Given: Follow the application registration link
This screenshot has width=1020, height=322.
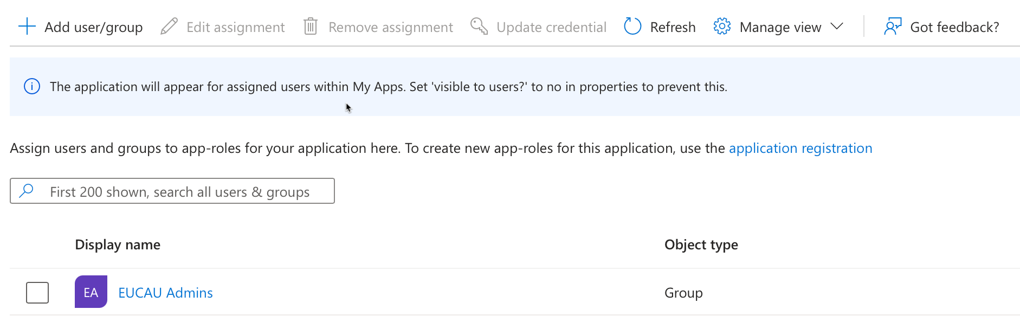Looking at the screenshot, I should click(800, 148).
